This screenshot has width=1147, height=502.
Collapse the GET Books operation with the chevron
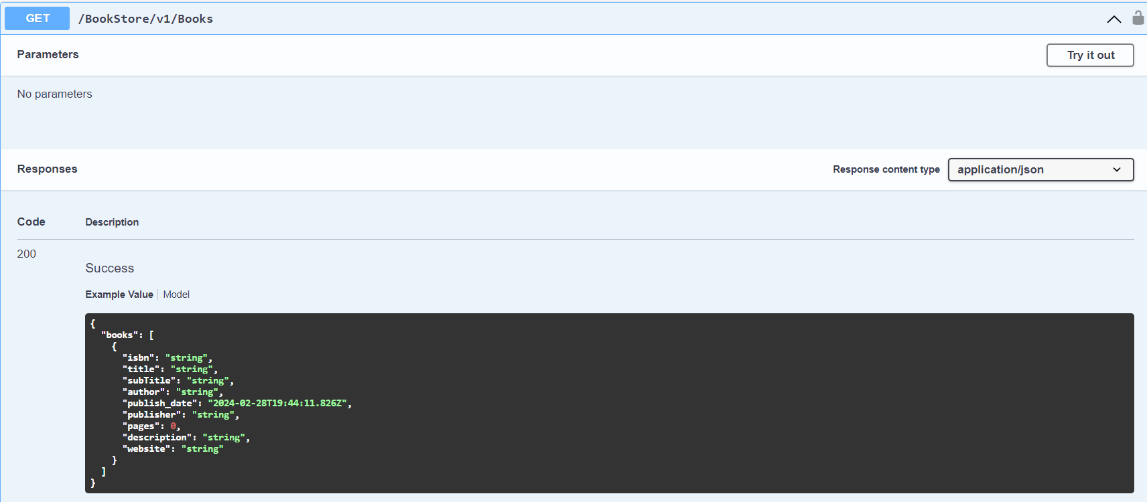(1114, 19)
